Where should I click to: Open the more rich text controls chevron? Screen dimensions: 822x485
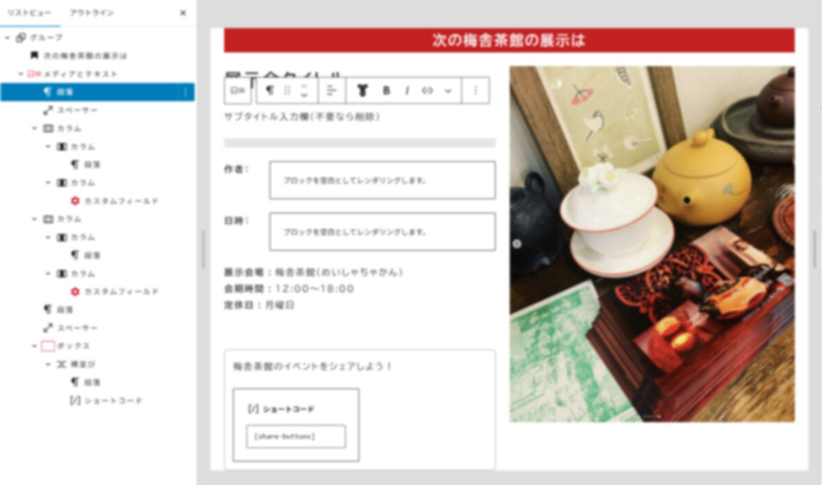click(x=448, y=90)
